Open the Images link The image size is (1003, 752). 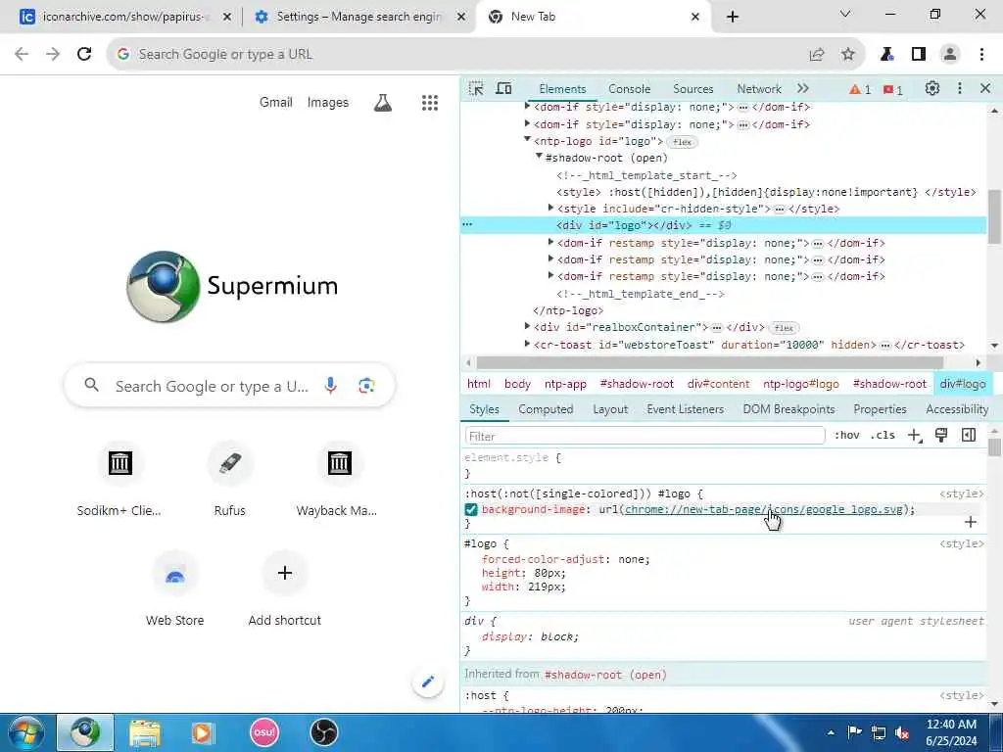[327, 102]
